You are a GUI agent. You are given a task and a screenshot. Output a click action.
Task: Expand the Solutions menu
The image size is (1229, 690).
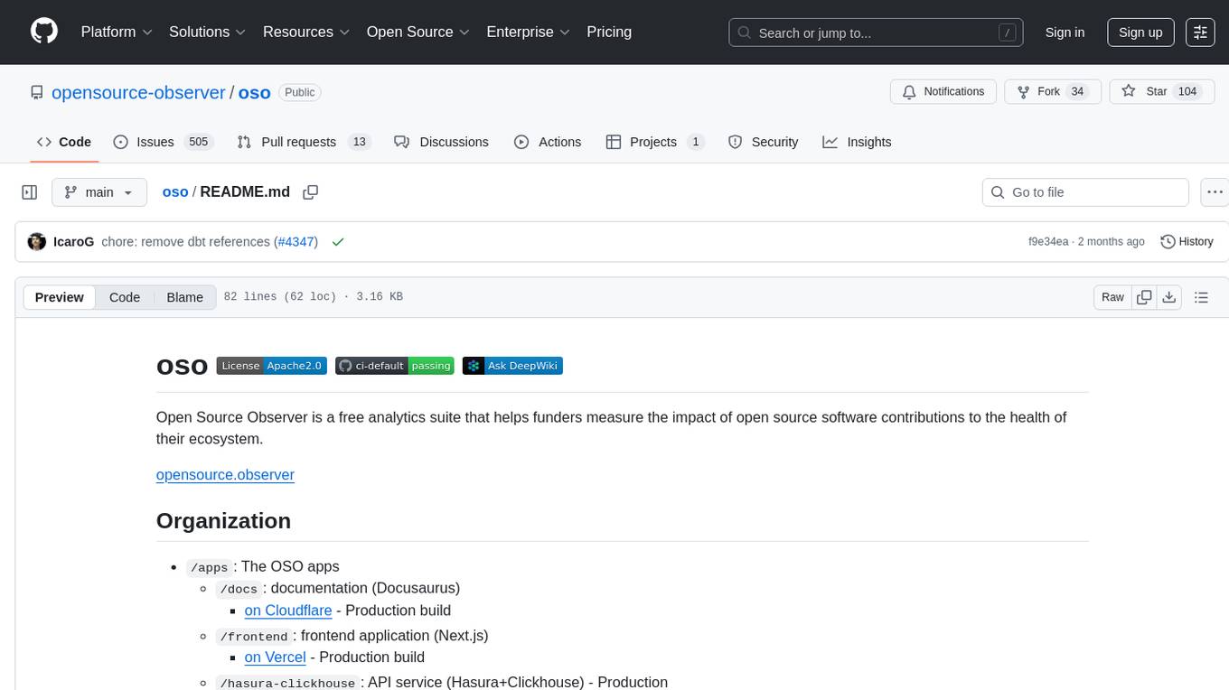208,32
